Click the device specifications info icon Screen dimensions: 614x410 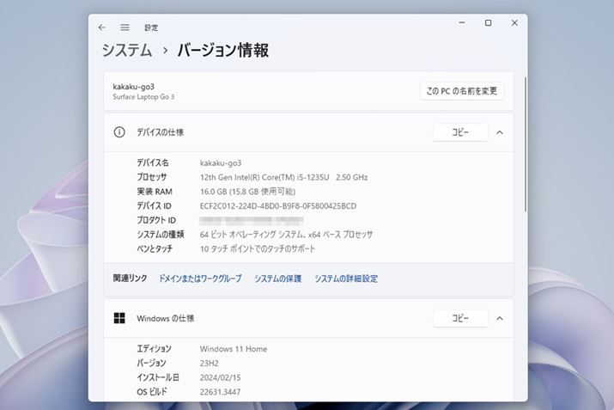[x=119, y=132]
